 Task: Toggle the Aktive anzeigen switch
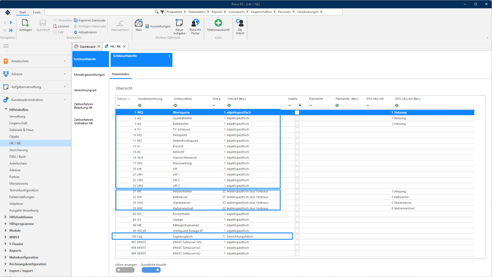pyautogui.click(x=125, y=269)
